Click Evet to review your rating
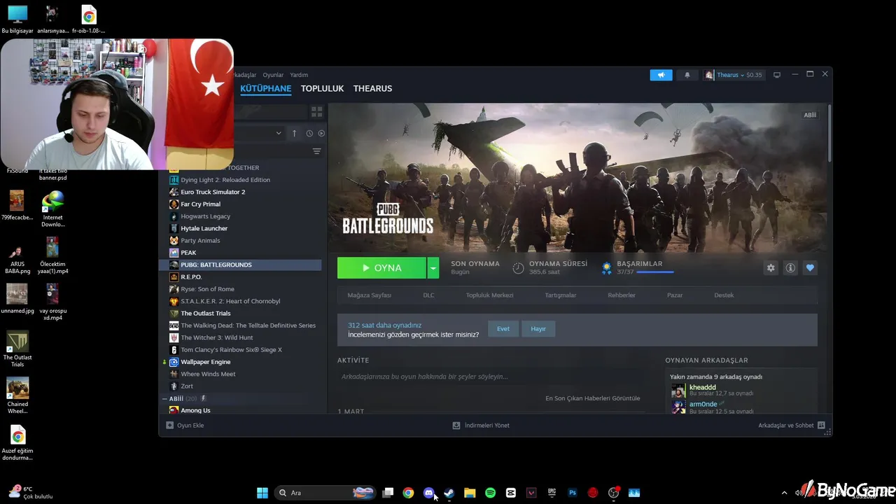Screen dimensions: 896x504 point(503,329)
